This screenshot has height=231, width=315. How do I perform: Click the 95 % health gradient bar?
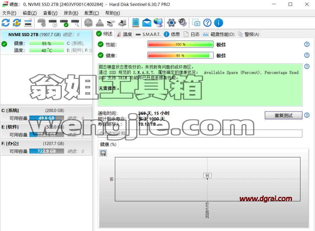tap(181, 55)
